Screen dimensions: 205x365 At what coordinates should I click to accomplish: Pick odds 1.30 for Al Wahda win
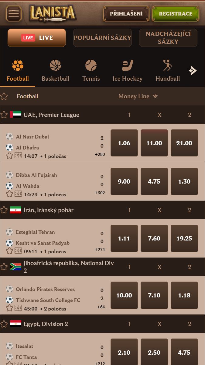tap(184, 181)
